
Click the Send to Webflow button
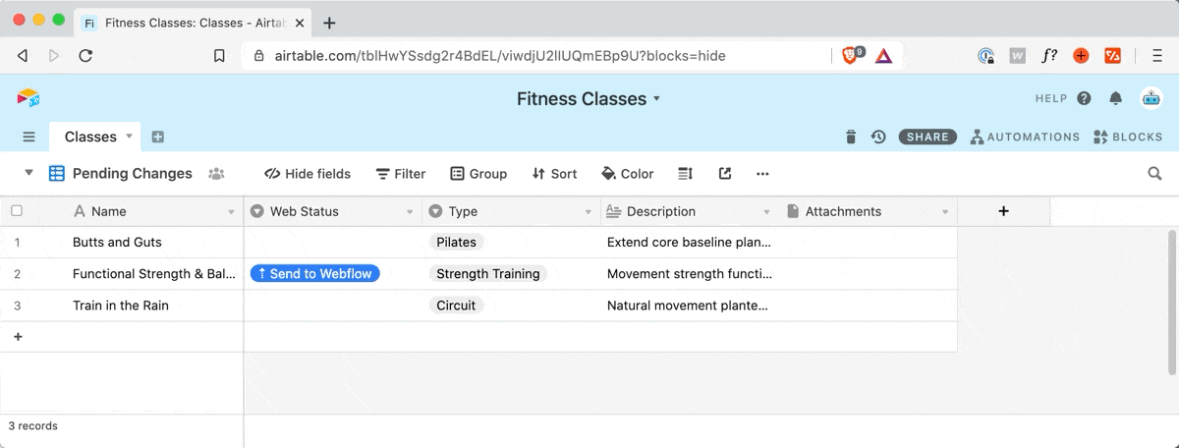[314, 274]
